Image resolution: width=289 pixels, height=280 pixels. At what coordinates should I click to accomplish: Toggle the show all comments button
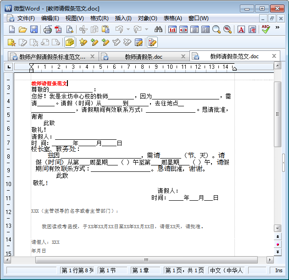(70, 42)
